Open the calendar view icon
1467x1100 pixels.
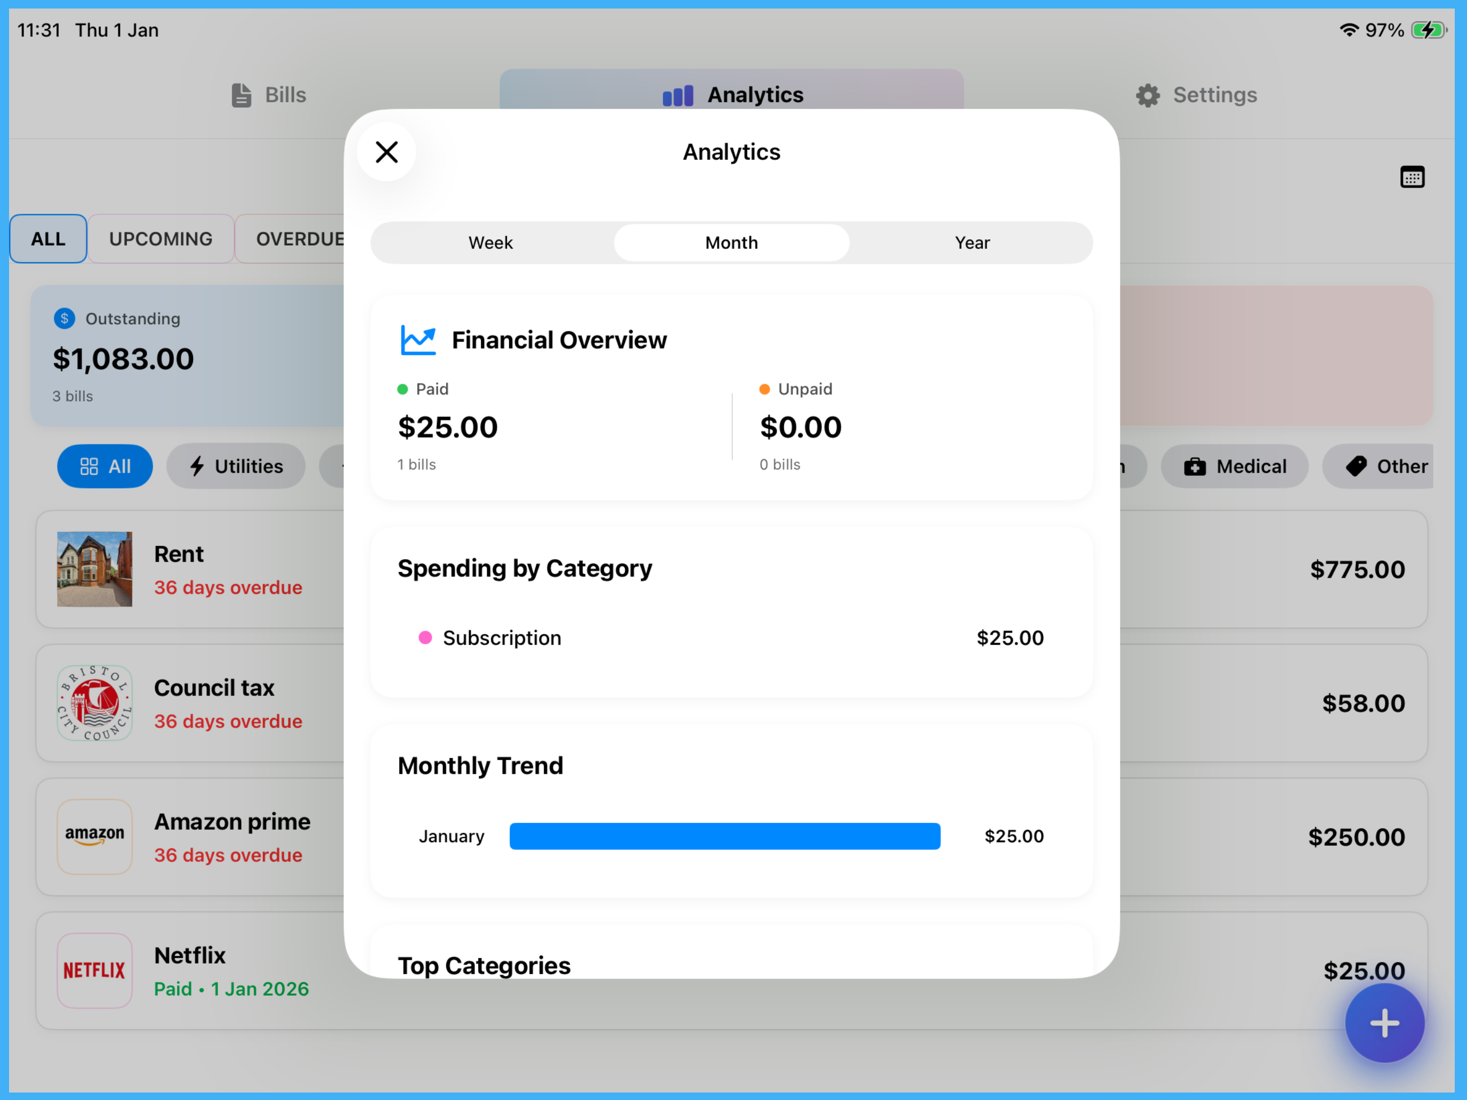[x=1412, y=177]
